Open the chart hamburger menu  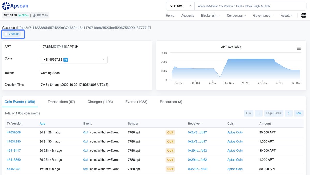(x=299, y=48)
